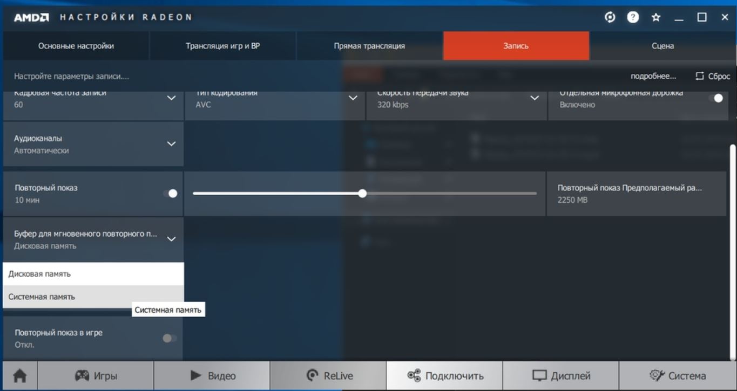Image resolution: width=737 pixels, height=391 pixels.
Task: Expand the Аудиоканалы dropdown
Action: coord(171,144)
